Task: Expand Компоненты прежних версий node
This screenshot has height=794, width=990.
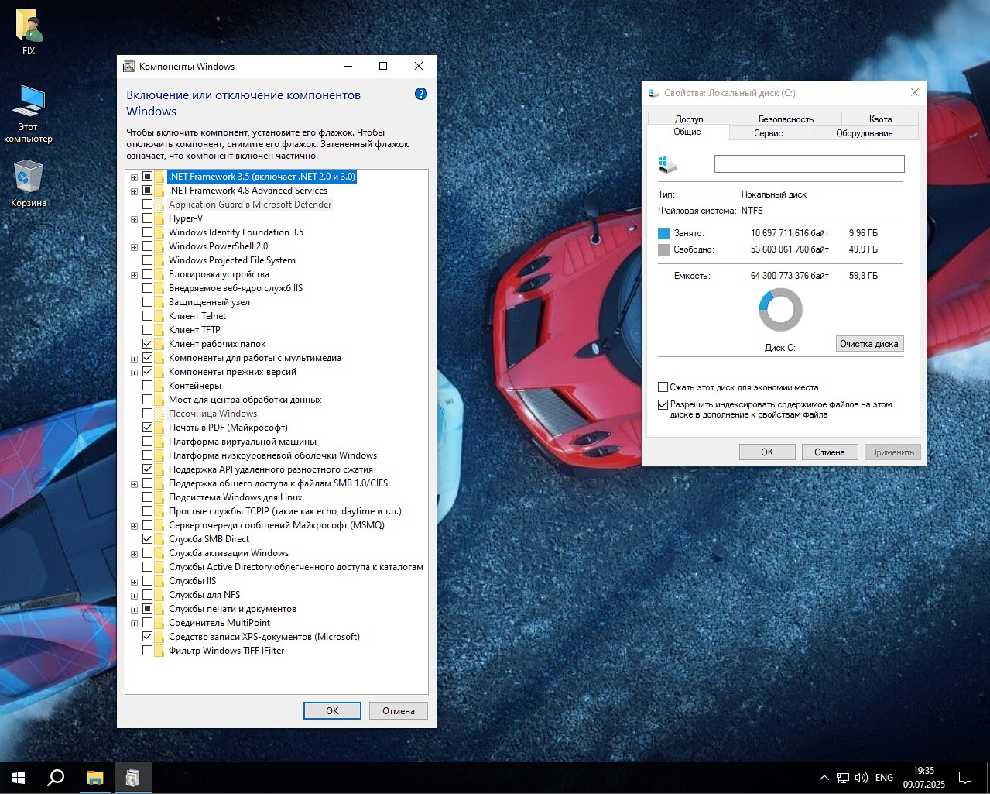Action: pyautogui.click(x=134, y=373)
